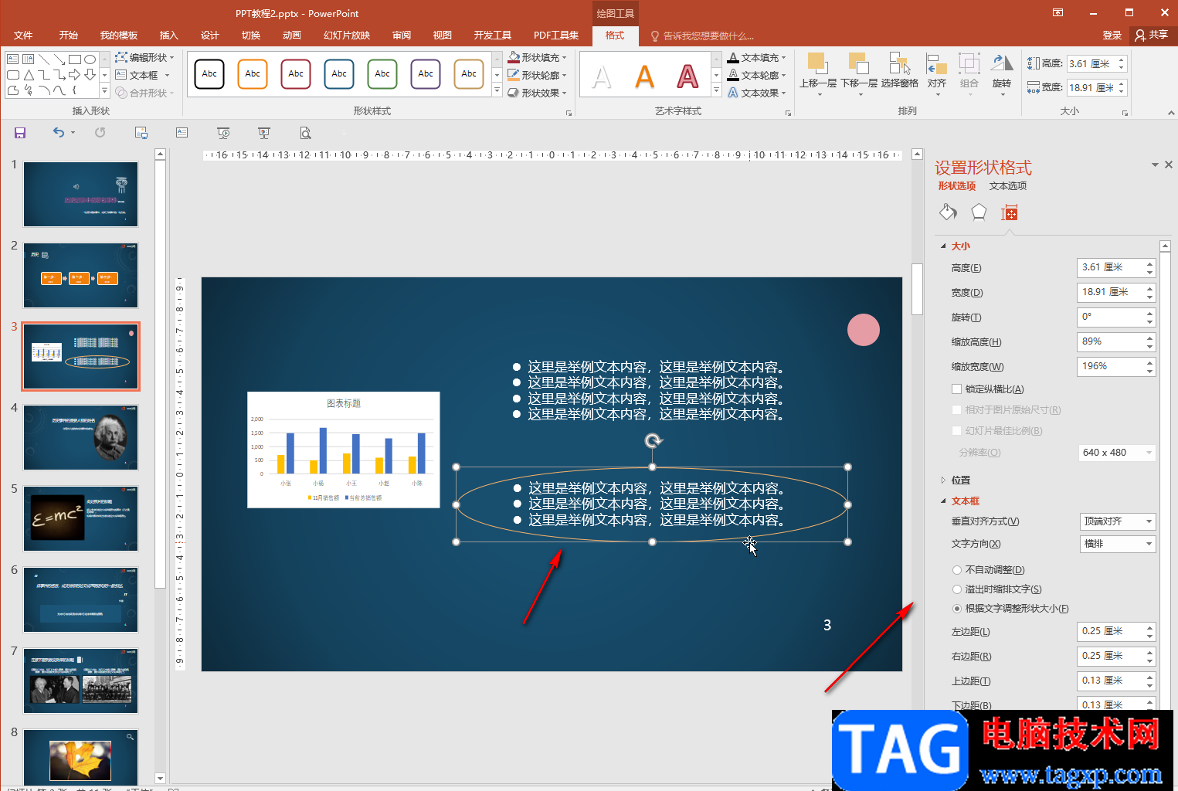This screenshot has height=791, width=1178.
Task: Collapse the ribbon with the chevron
Action: [x=1171, y=113]
